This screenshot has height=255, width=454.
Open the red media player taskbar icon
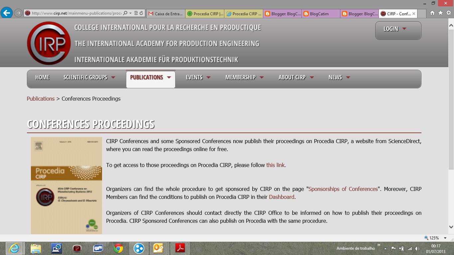point(77,248)
